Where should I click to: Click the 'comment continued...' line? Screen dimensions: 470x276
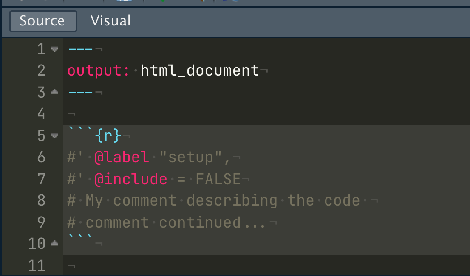(170, 222)
